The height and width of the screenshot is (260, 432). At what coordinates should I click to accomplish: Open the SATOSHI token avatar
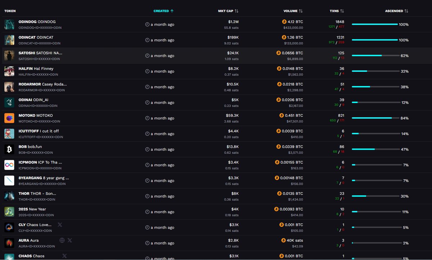(9, 56)
